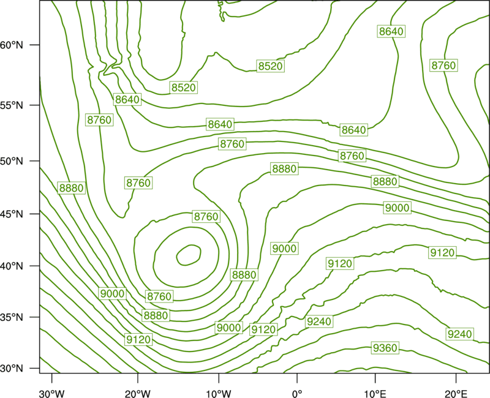This screenshot has width=490, height=398.
Task: Select the southernmost 8880 contour label
Action: (156, 315)
